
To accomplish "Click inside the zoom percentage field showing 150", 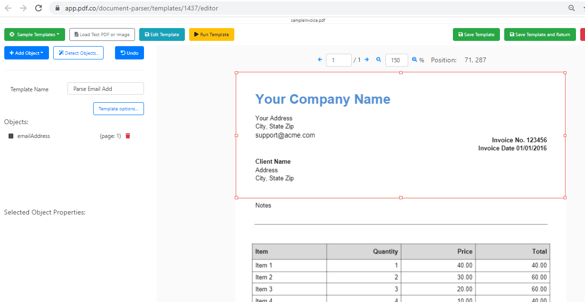I will (x=396, y=60).
